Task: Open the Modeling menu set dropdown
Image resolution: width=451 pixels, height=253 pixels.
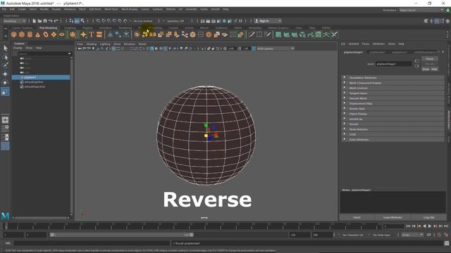Action: point(14,21)
